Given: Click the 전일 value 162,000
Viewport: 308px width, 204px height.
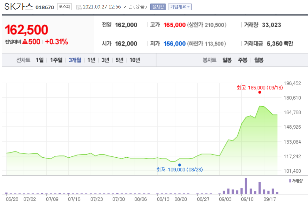Looking at the screenshot, I should [x=126, y=25].
